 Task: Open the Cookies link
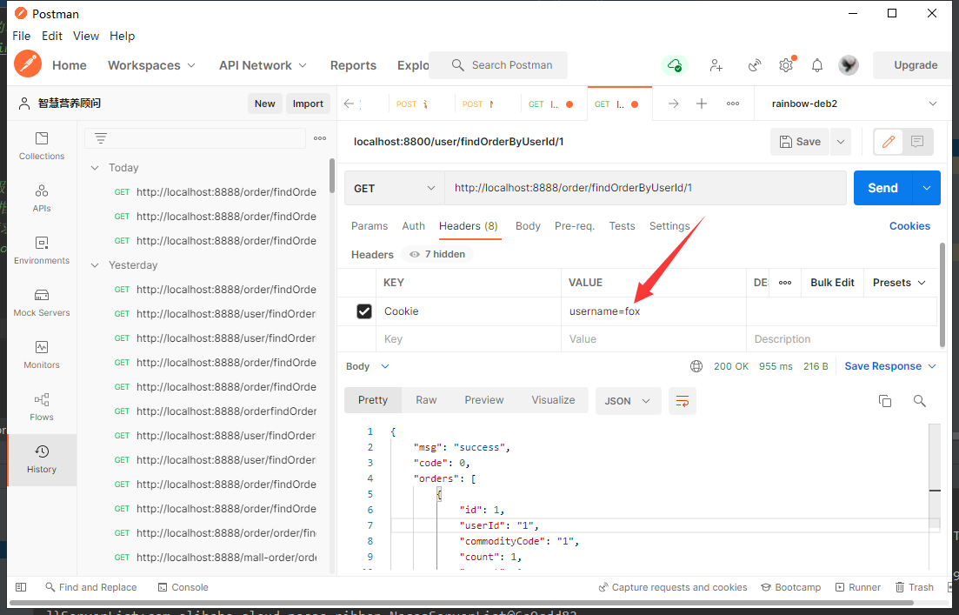point(909,226)
